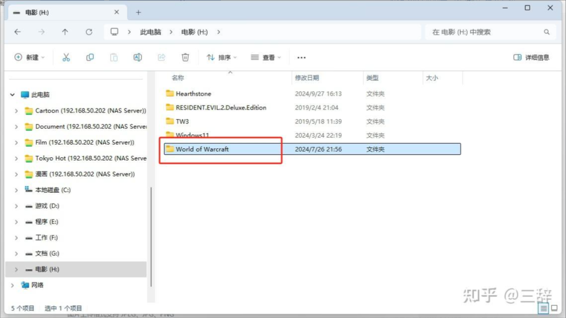Switch to details list view in status bar
The image size is (566, 318).
click(544, 309)
